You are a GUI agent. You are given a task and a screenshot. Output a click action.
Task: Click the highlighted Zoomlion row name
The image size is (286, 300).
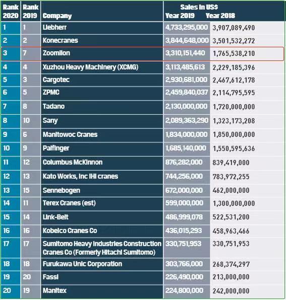pos(56,53)
